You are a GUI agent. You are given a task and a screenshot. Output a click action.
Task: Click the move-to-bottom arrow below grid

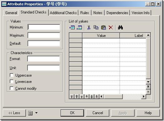click(x=97, y=97)
